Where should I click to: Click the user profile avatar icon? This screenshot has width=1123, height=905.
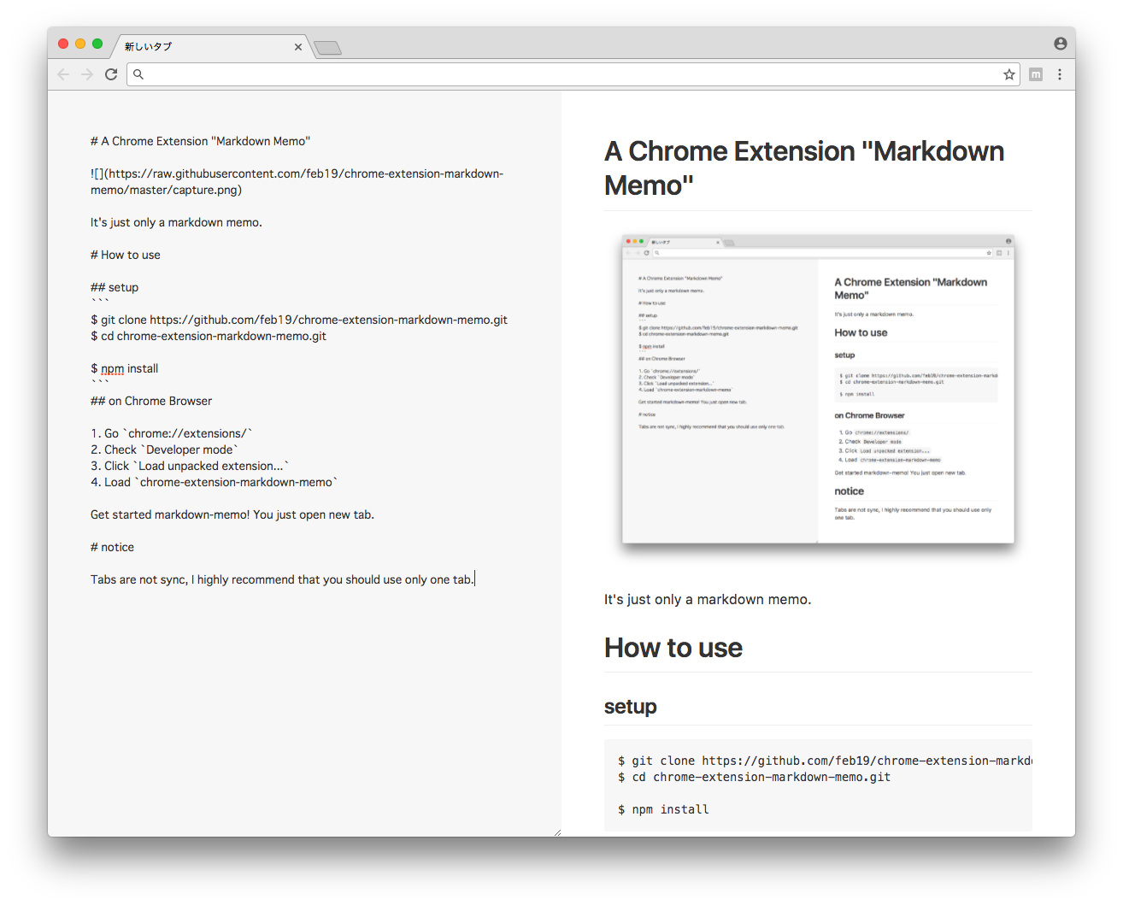point(1061,44)
